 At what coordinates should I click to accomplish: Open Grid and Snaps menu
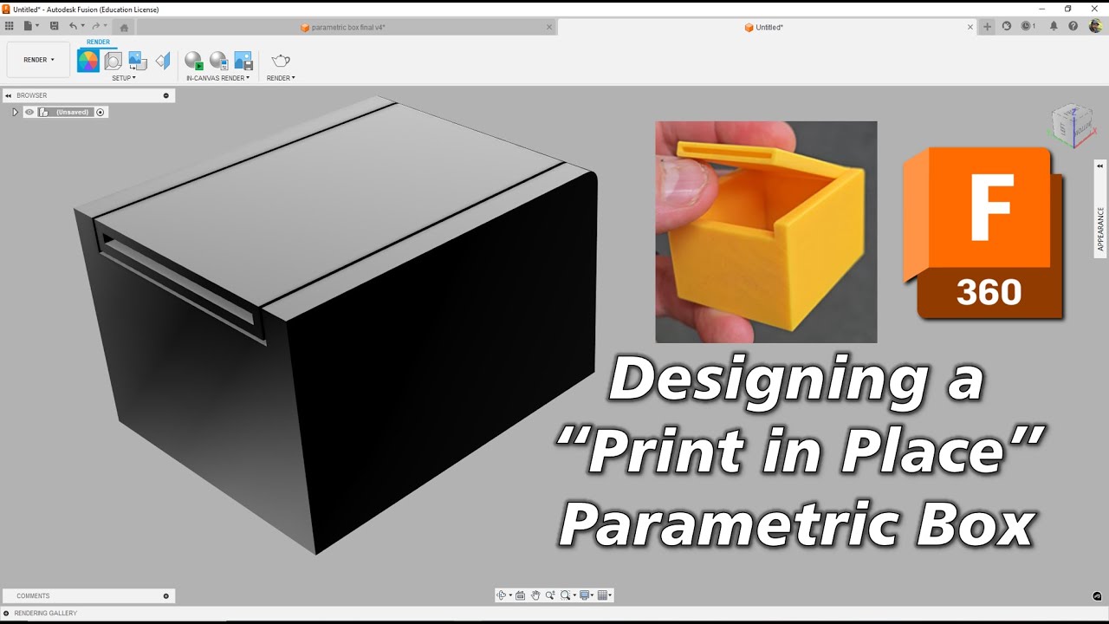(605, 595)
